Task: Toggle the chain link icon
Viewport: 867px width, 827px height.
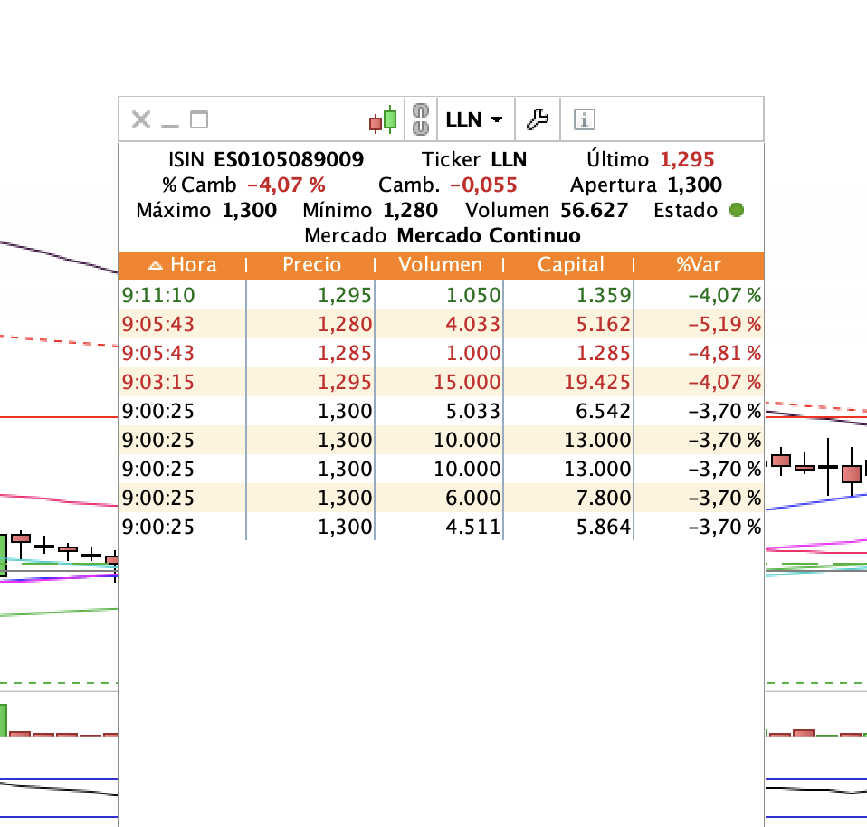Action: point(421,119)
